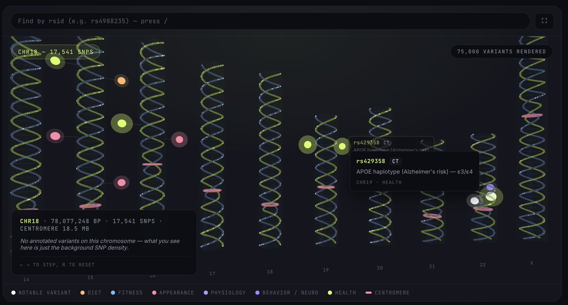Select the pink appearance marker right of chromosome 16
The image size is (568, 305).
[x=179, y=139]
